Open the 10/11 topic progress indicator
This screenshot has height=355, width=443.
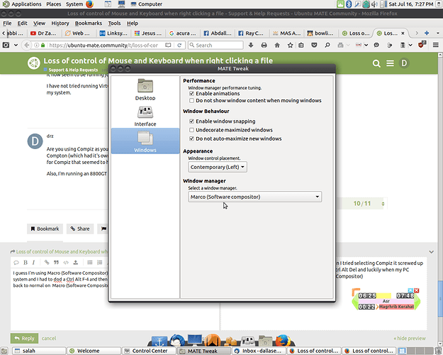[362, 204]
